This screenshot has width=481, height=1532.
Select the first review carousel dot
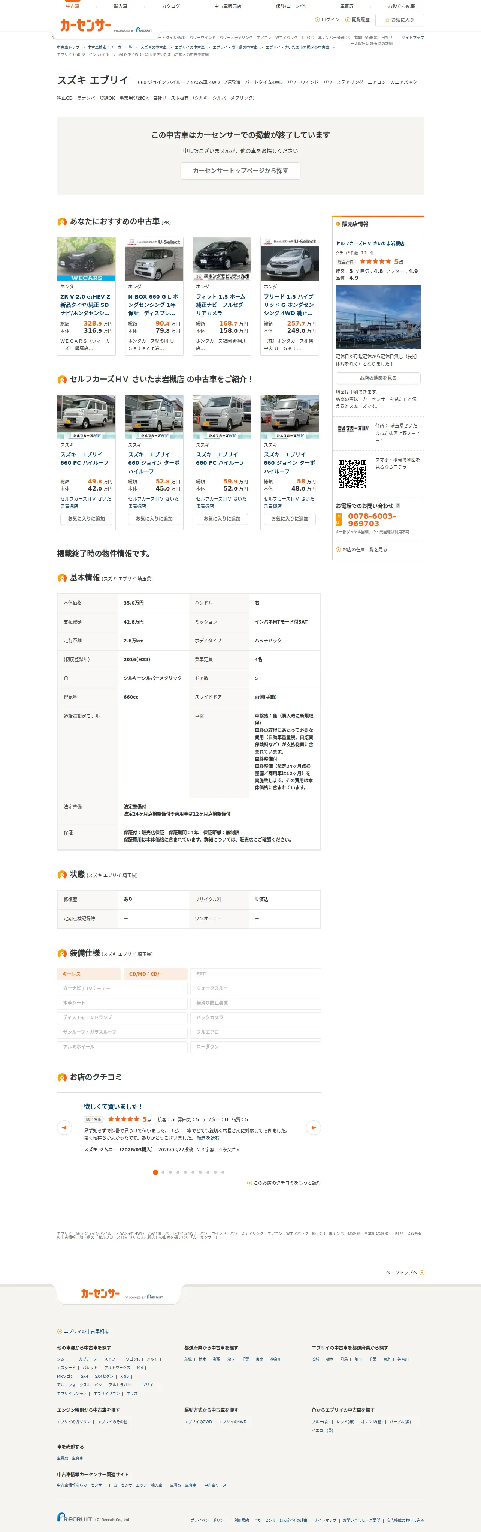(x=155, y=1172)
